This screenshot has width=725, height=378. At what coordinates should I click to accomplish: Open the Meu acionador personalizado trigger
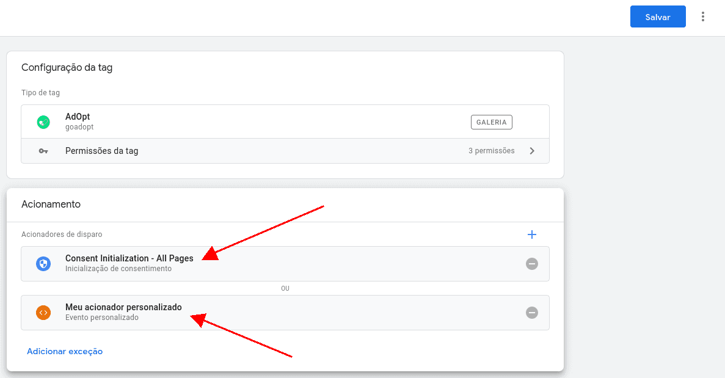click(123, 307)
